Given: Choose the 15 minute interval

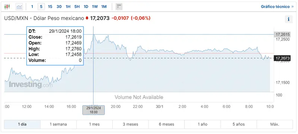Looking at the screenshot, I should [x=50, y=7].
